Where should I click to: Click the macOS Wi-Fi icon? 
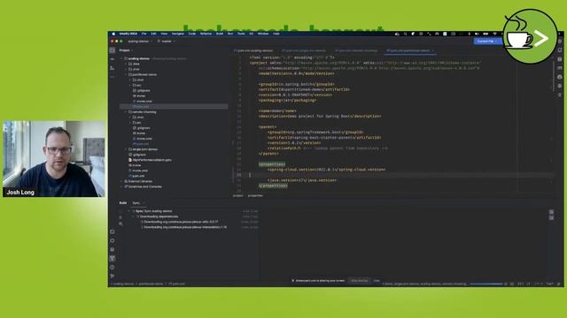[494, 34]
